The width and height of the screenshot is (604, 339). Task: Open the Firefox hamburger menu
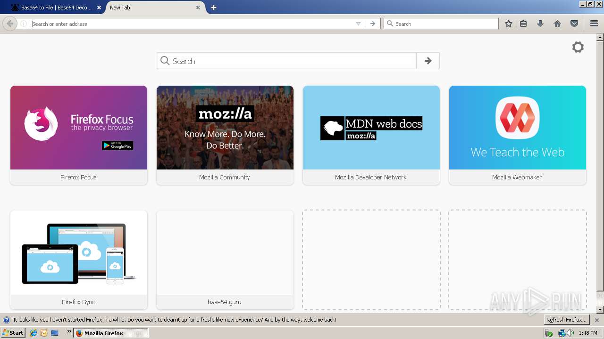click(x=594, y=24)
